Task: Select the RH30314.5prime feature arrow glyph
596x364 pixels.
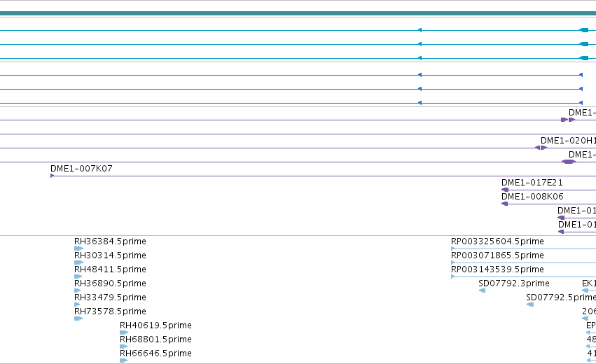Action: pyautogui.click(x=78, y=262)
